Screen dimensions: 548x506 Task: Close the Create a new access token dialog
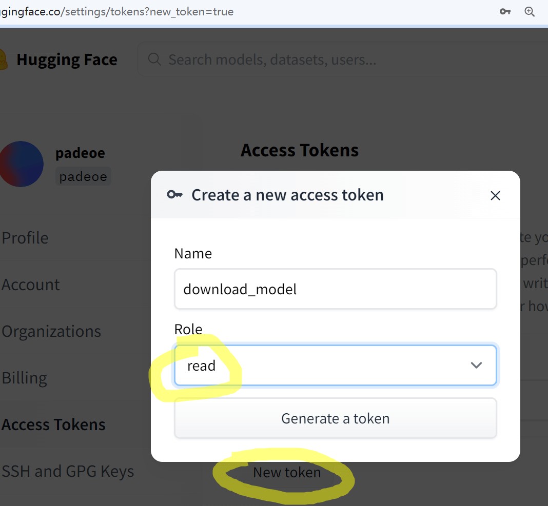495,195
